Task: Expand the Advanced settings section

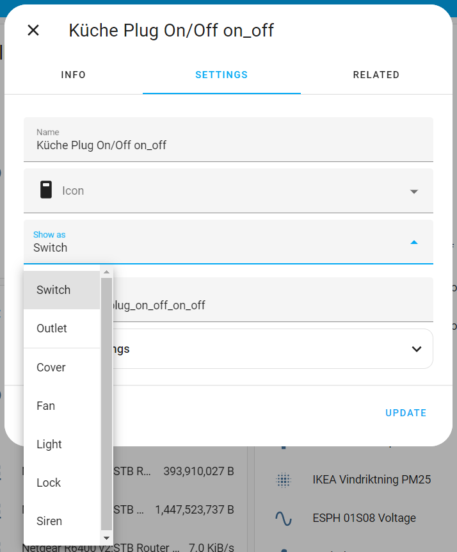Action: point(417,348)
